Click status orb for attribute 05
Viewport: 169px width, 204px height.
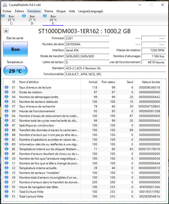[6, 102]
